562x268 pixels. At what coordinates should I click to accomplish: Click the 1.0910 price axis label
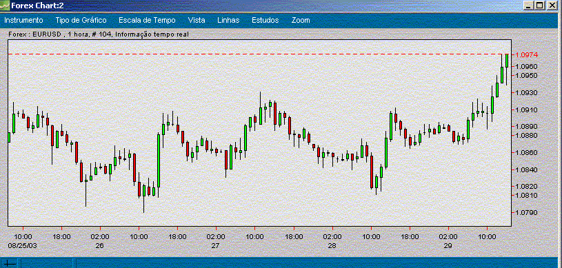point(527,110)
